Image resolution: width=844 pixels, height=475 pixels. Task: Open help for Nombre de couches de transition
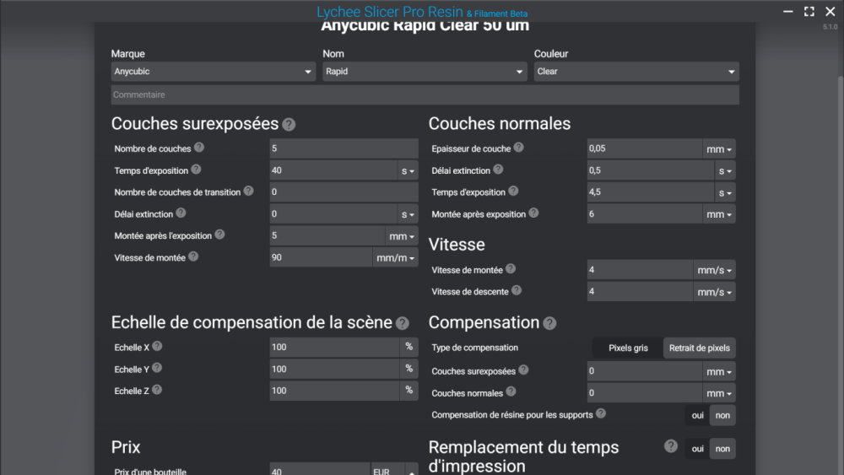248,192
